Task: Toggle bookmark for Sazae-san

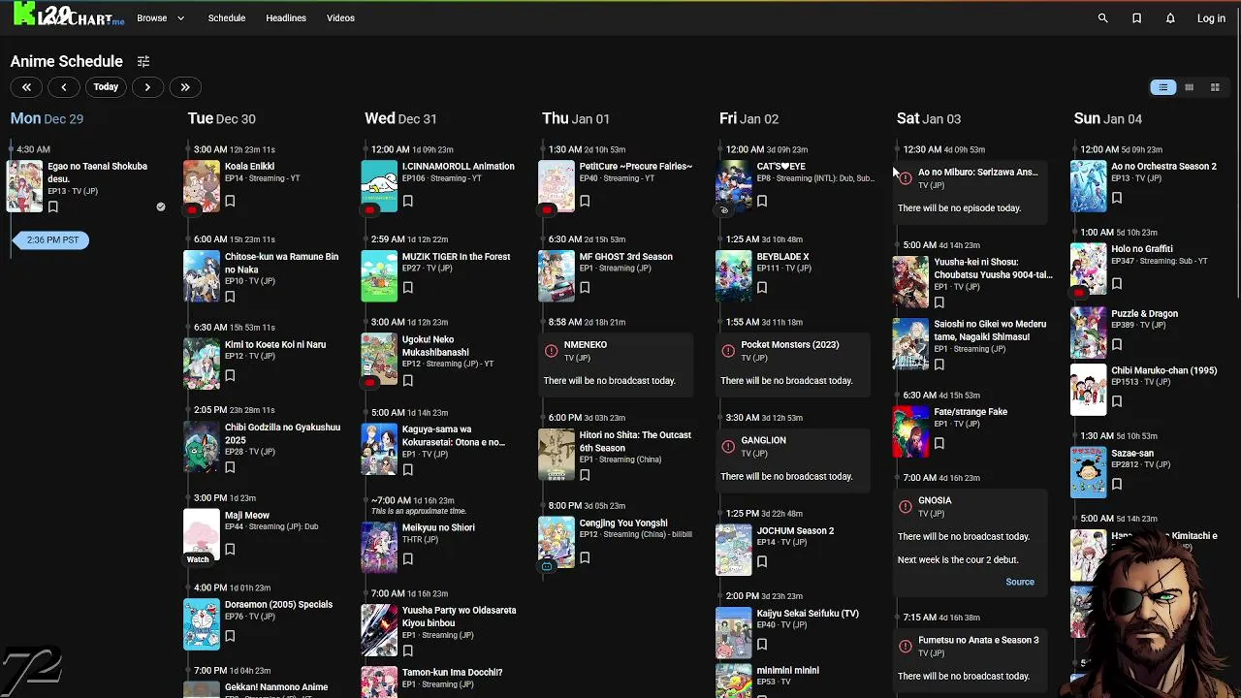Action: tap(1117, 484)
